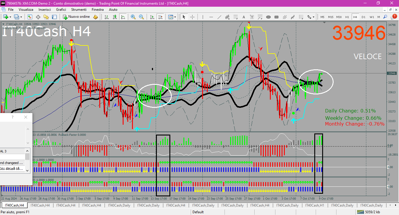Click the chart document icon beside File

point(4,10)
